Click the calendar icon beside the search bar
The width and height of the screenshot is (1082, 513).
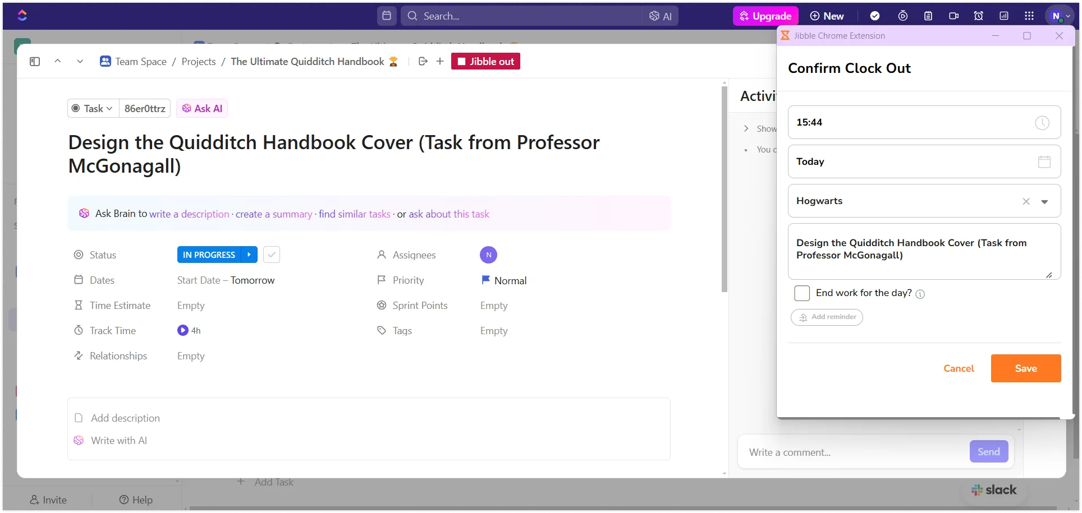[x=387, y=16]
